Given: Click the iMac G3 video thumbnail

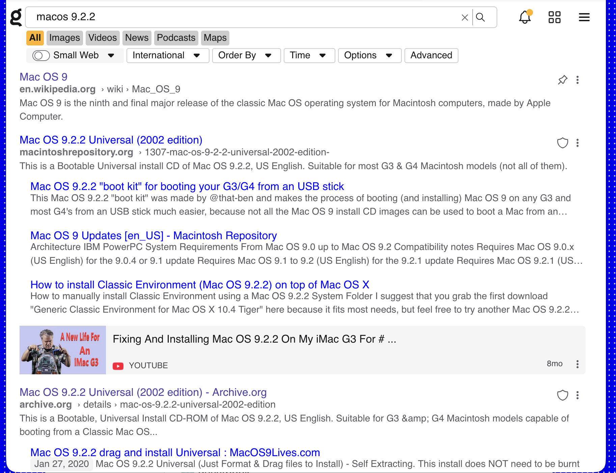Looking at the screenshot, I should coord(63,350).
